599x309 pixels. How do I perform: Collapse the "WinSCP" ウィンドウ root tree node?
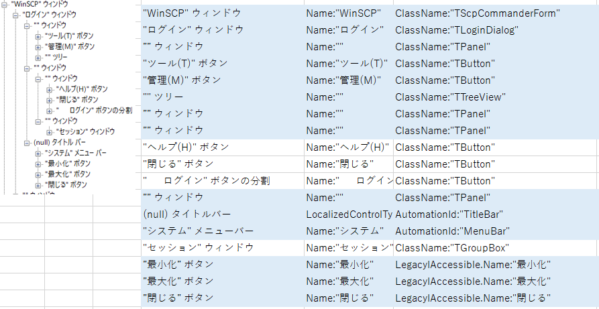(5, 5)
